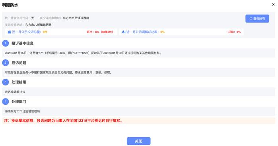
Task: Click the 被投诉对象地址 value 东方市八所镇琼西路
Action: tap(76, 18)
